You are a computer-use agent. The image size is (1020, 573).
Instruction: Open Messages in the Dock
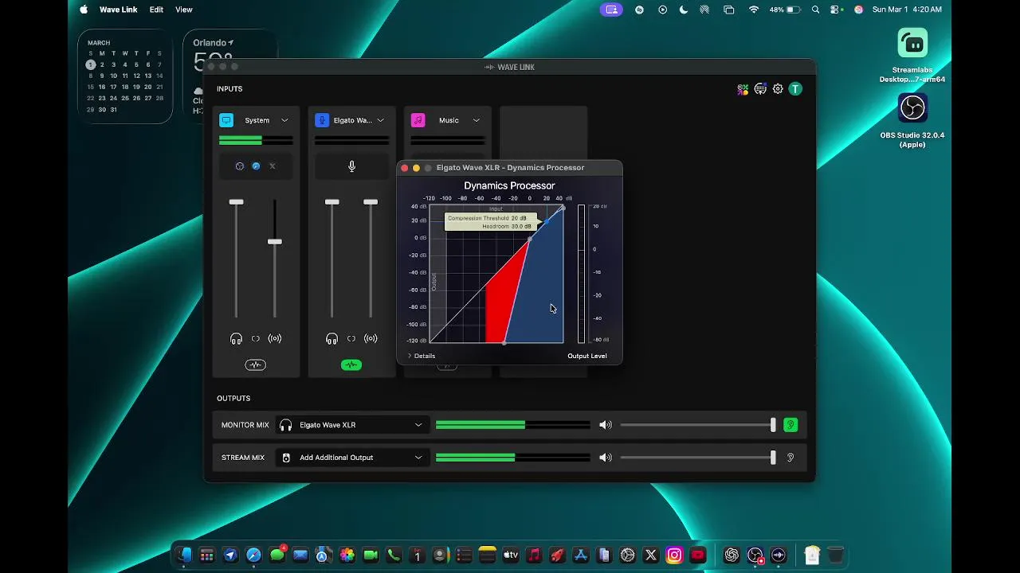277,555
